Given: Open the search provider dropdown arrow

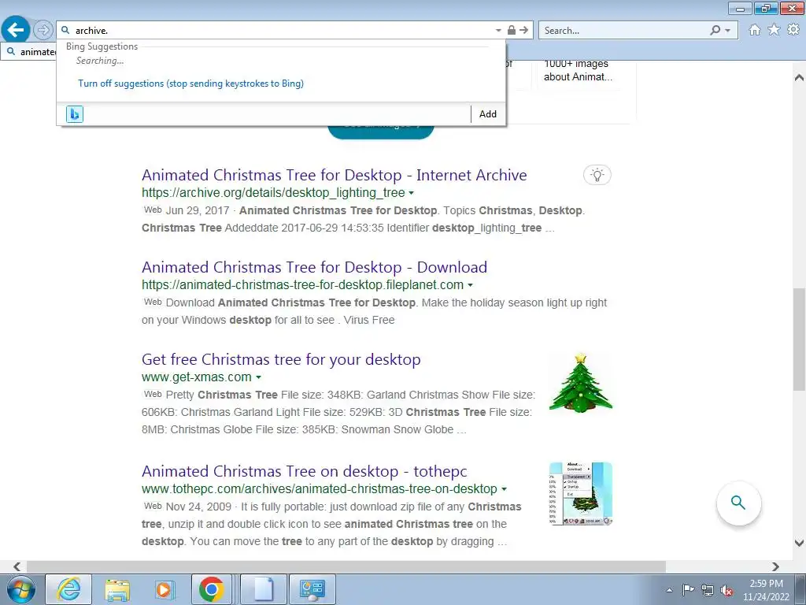Looking at the screenshot, I should click(x=727, y=31).
